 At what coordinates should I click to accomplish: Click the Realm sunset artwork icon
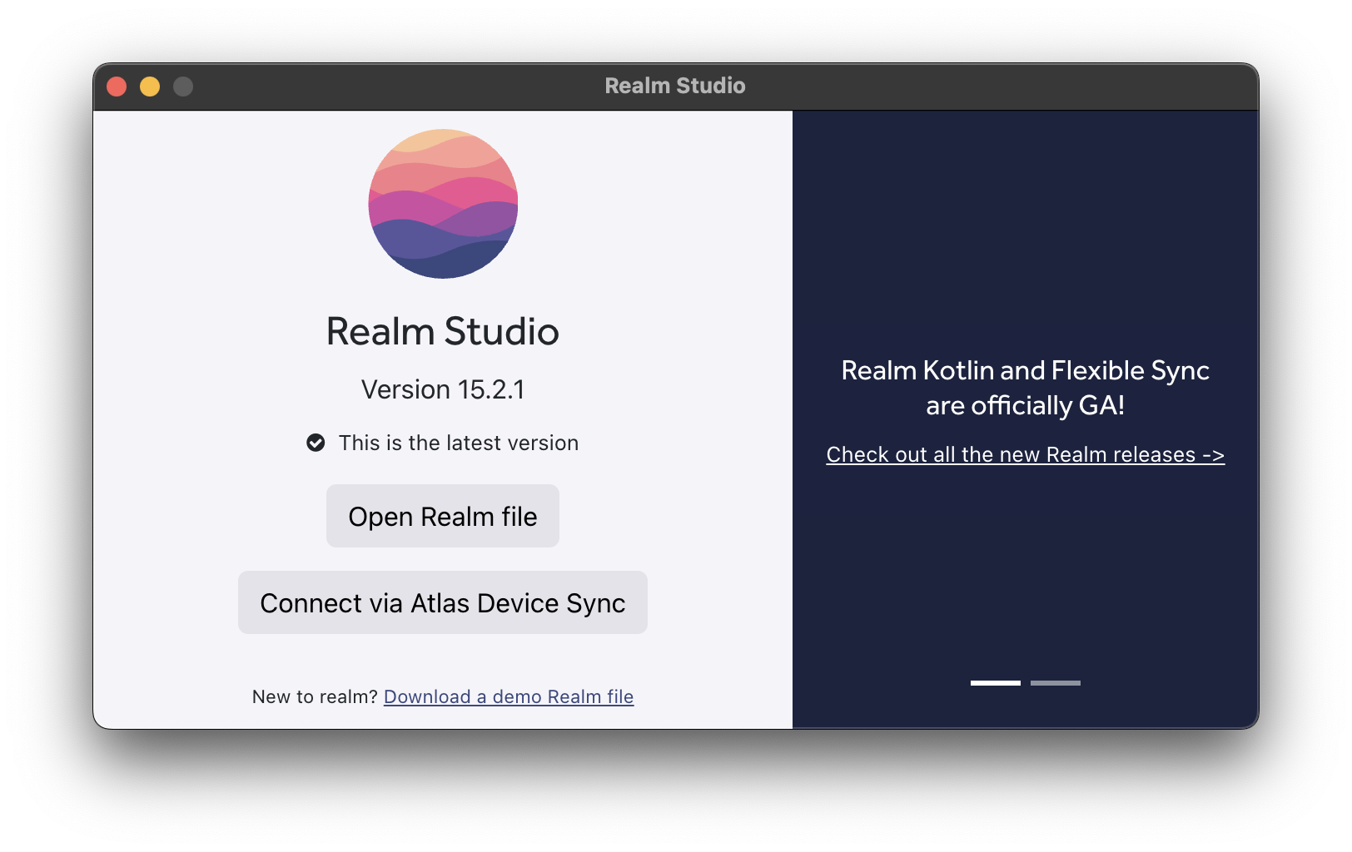442,204
